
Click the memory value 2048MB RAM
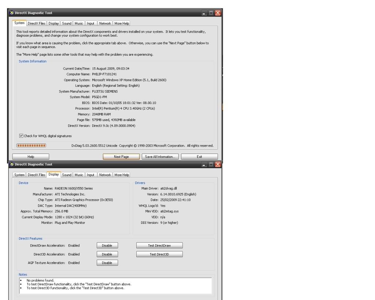[101, 114]
